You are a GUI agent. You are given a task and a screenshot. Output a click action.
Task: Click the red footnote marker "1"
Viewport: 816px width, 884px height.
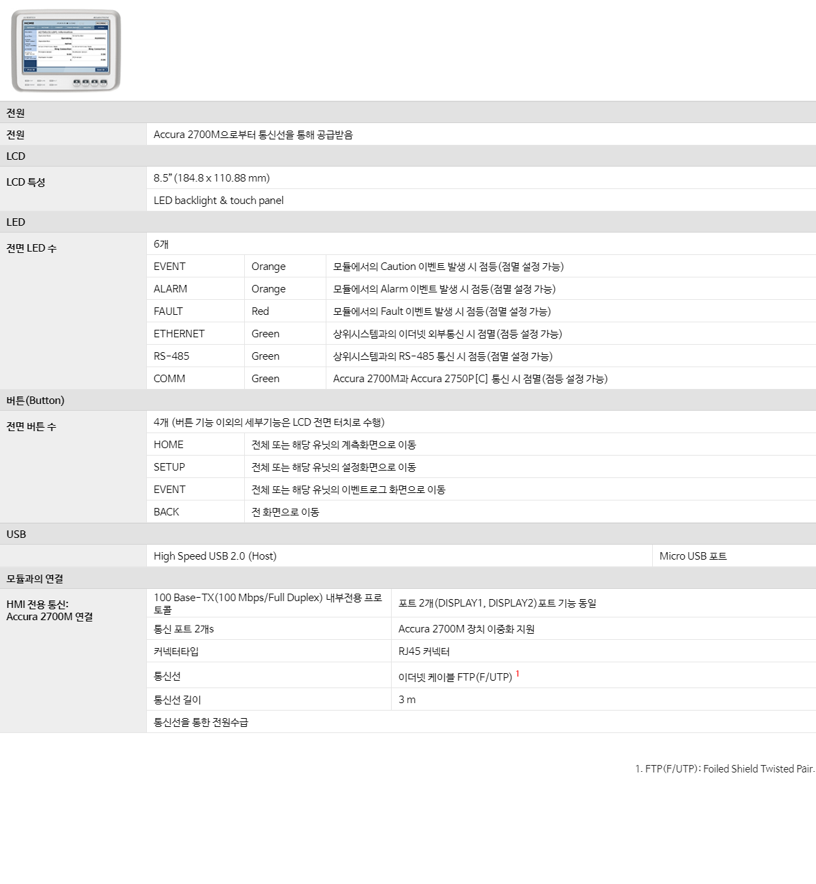click(x=517, y=674)
